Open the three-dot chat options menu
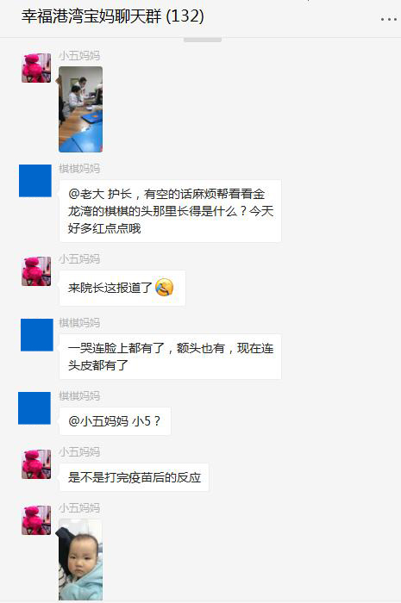The width and height of the screenshot is (401, 603). (388, 19)
